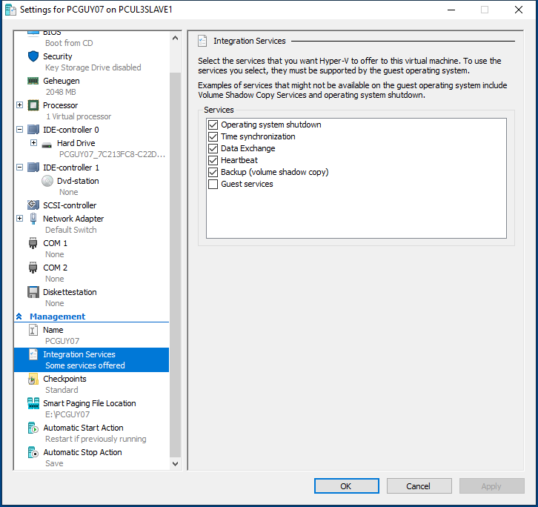Click the SCSI-controller icon
The image size is (538, 507).
[x=33, y=205]
